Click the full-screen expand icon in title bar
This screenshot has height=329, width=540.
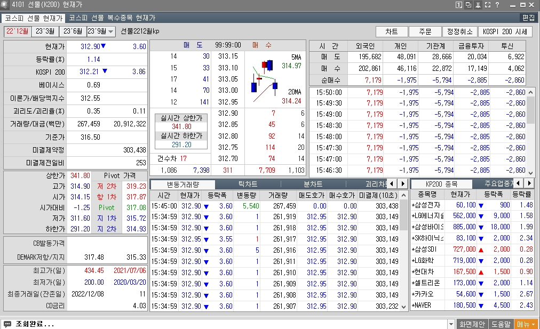click(487, 5)
